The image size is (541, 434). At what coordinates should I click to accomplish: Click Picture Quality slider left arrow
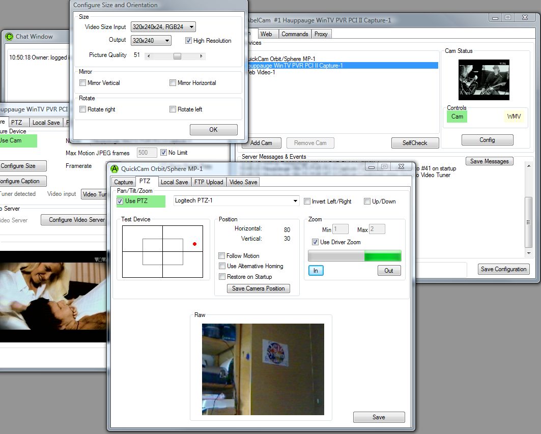tap(149, 56)
